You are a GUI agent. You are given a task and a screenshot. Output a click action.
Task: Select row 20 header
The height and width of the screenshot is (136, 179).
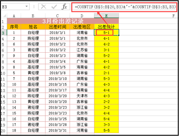pos(4,131)
